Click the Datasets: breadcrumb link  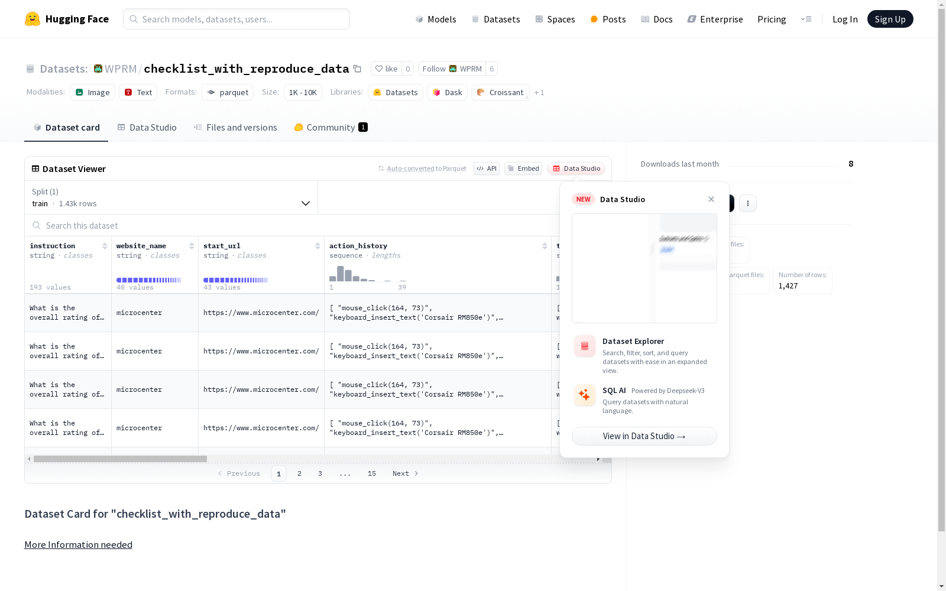tap(63, 69)
